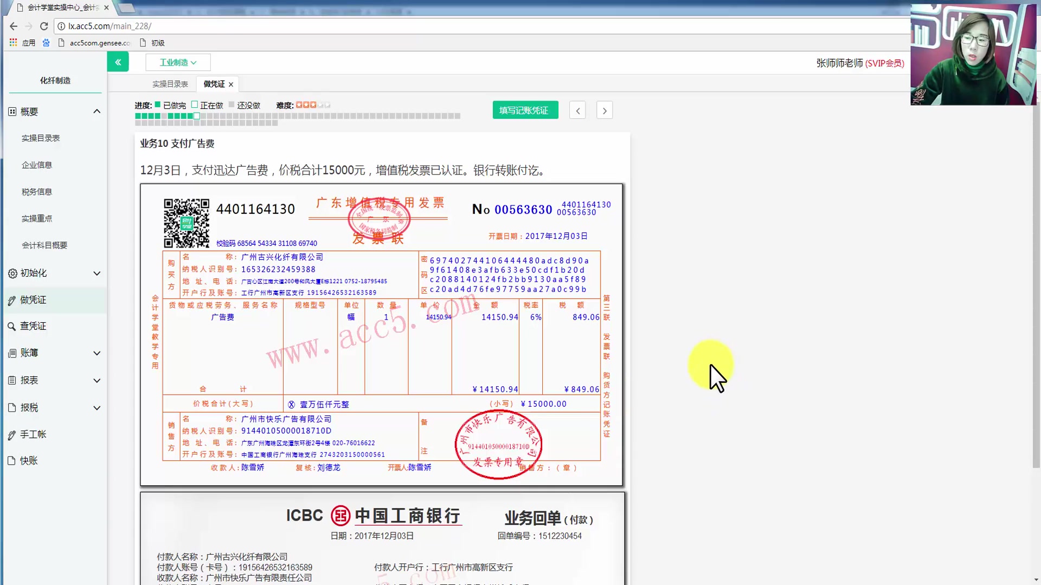Click the browser back arrow
The height and width of the screenshot is (585, 1041).
click(x=14, y=26)
